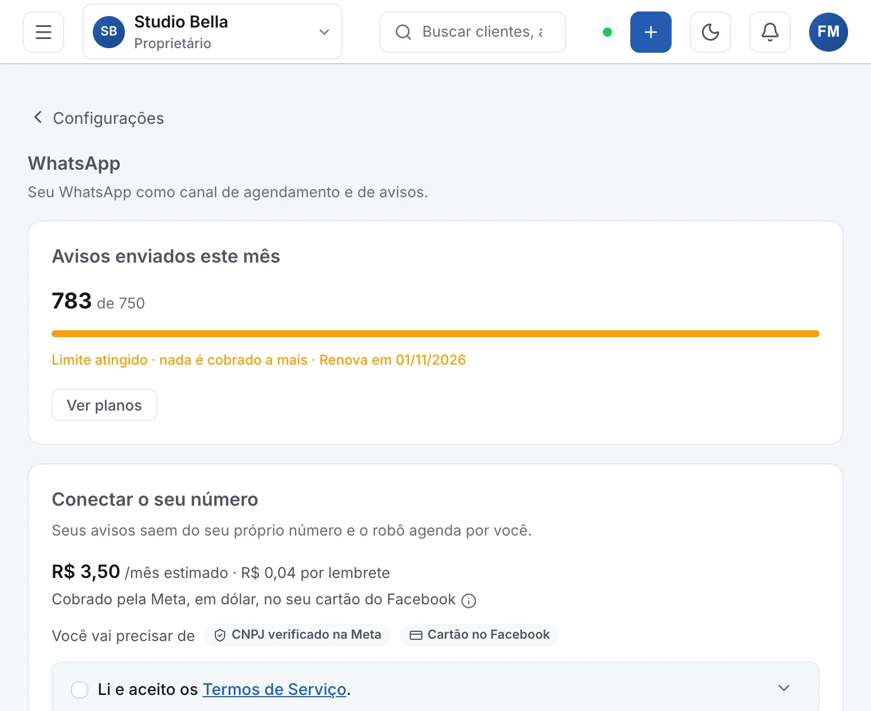This screenshot has height=711, width=871.
Task: Click the 783 sent notices count
Action: [x=72, y=301]
